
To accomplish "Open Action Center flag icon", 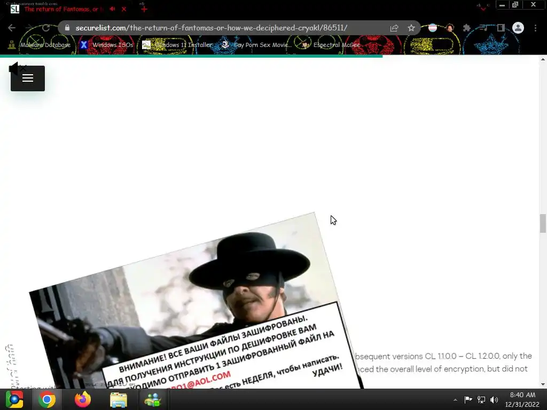I will 468,399.
